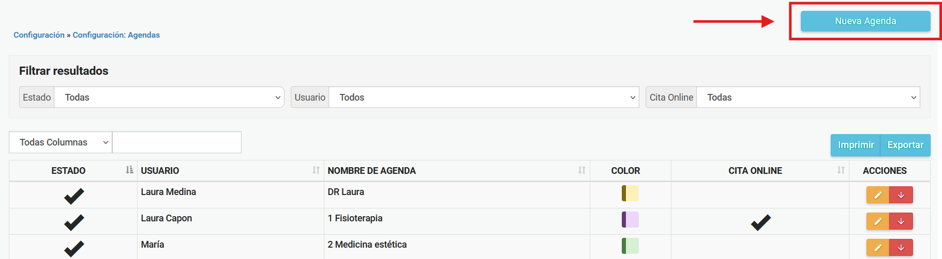Click Cita Online checkmark for Laura Capon
This screenshot has width=942, height=259.
(760, 222)
